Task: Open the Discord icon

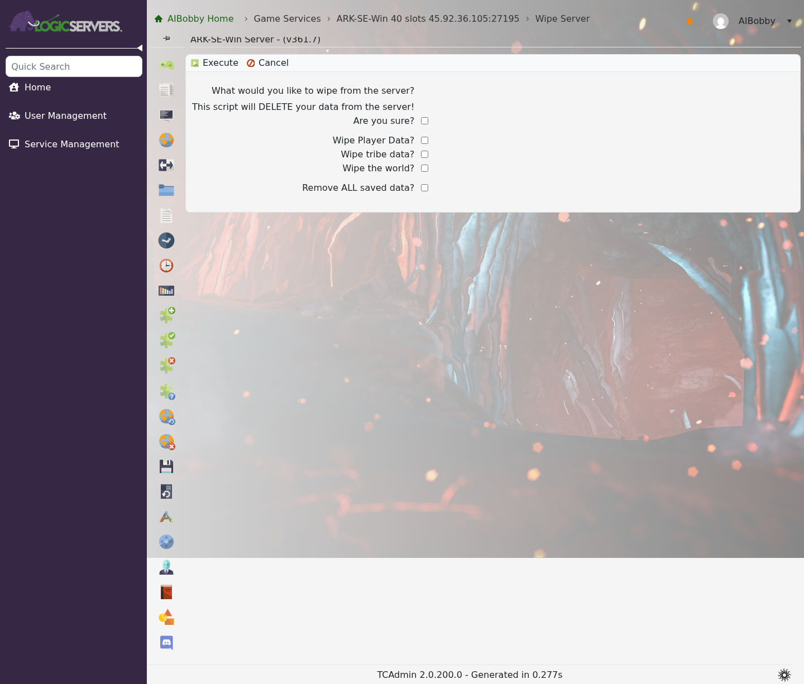Action: tap(166, 643)
